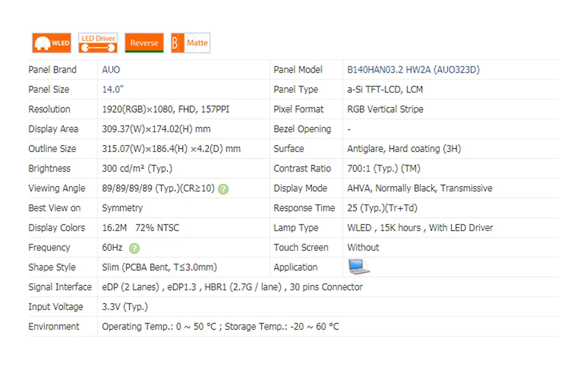The width and height of the screenshot is (587, 367).
Task: Select the Outline Size label
Action: point(52,149)
